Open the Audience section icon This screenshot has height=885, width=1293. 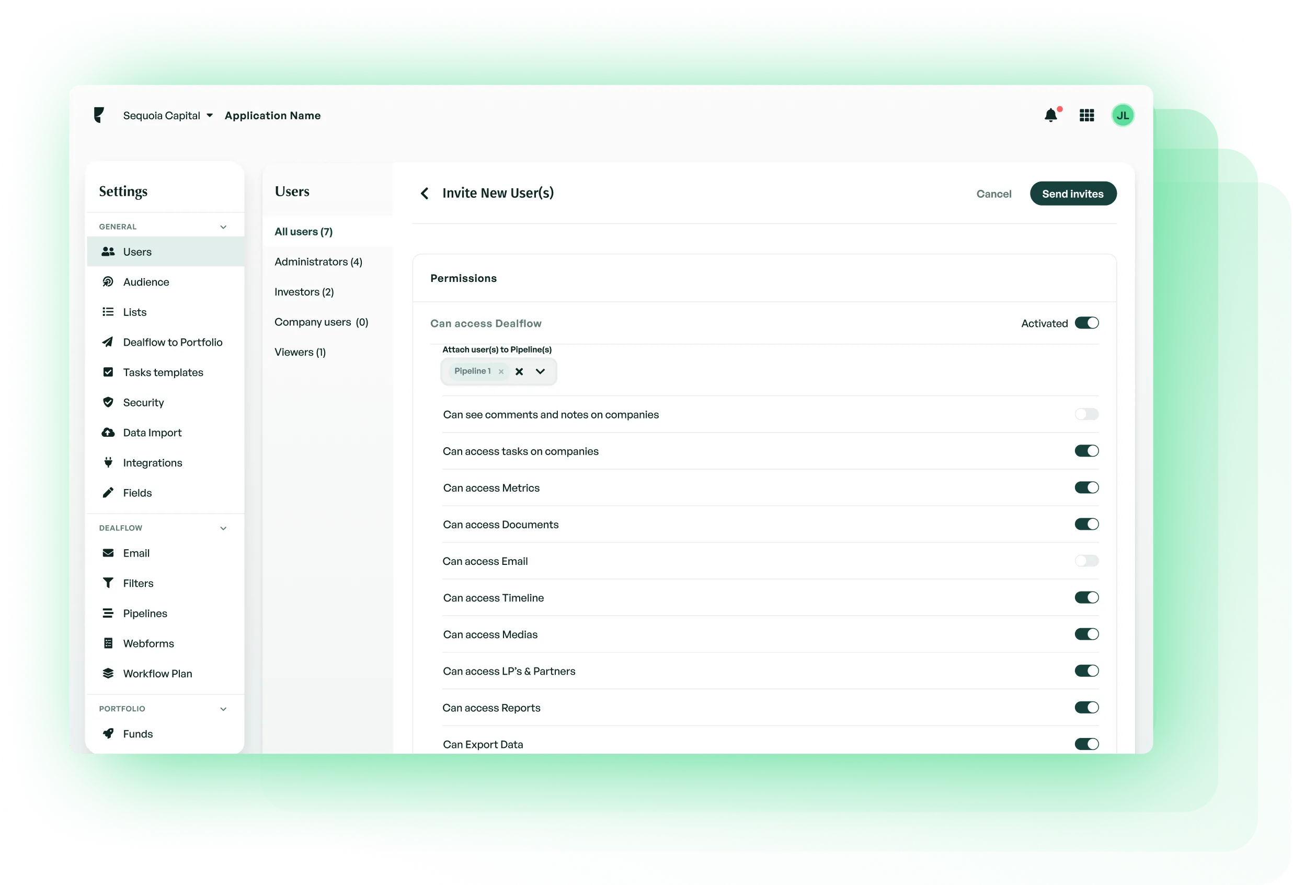(109, 281)
